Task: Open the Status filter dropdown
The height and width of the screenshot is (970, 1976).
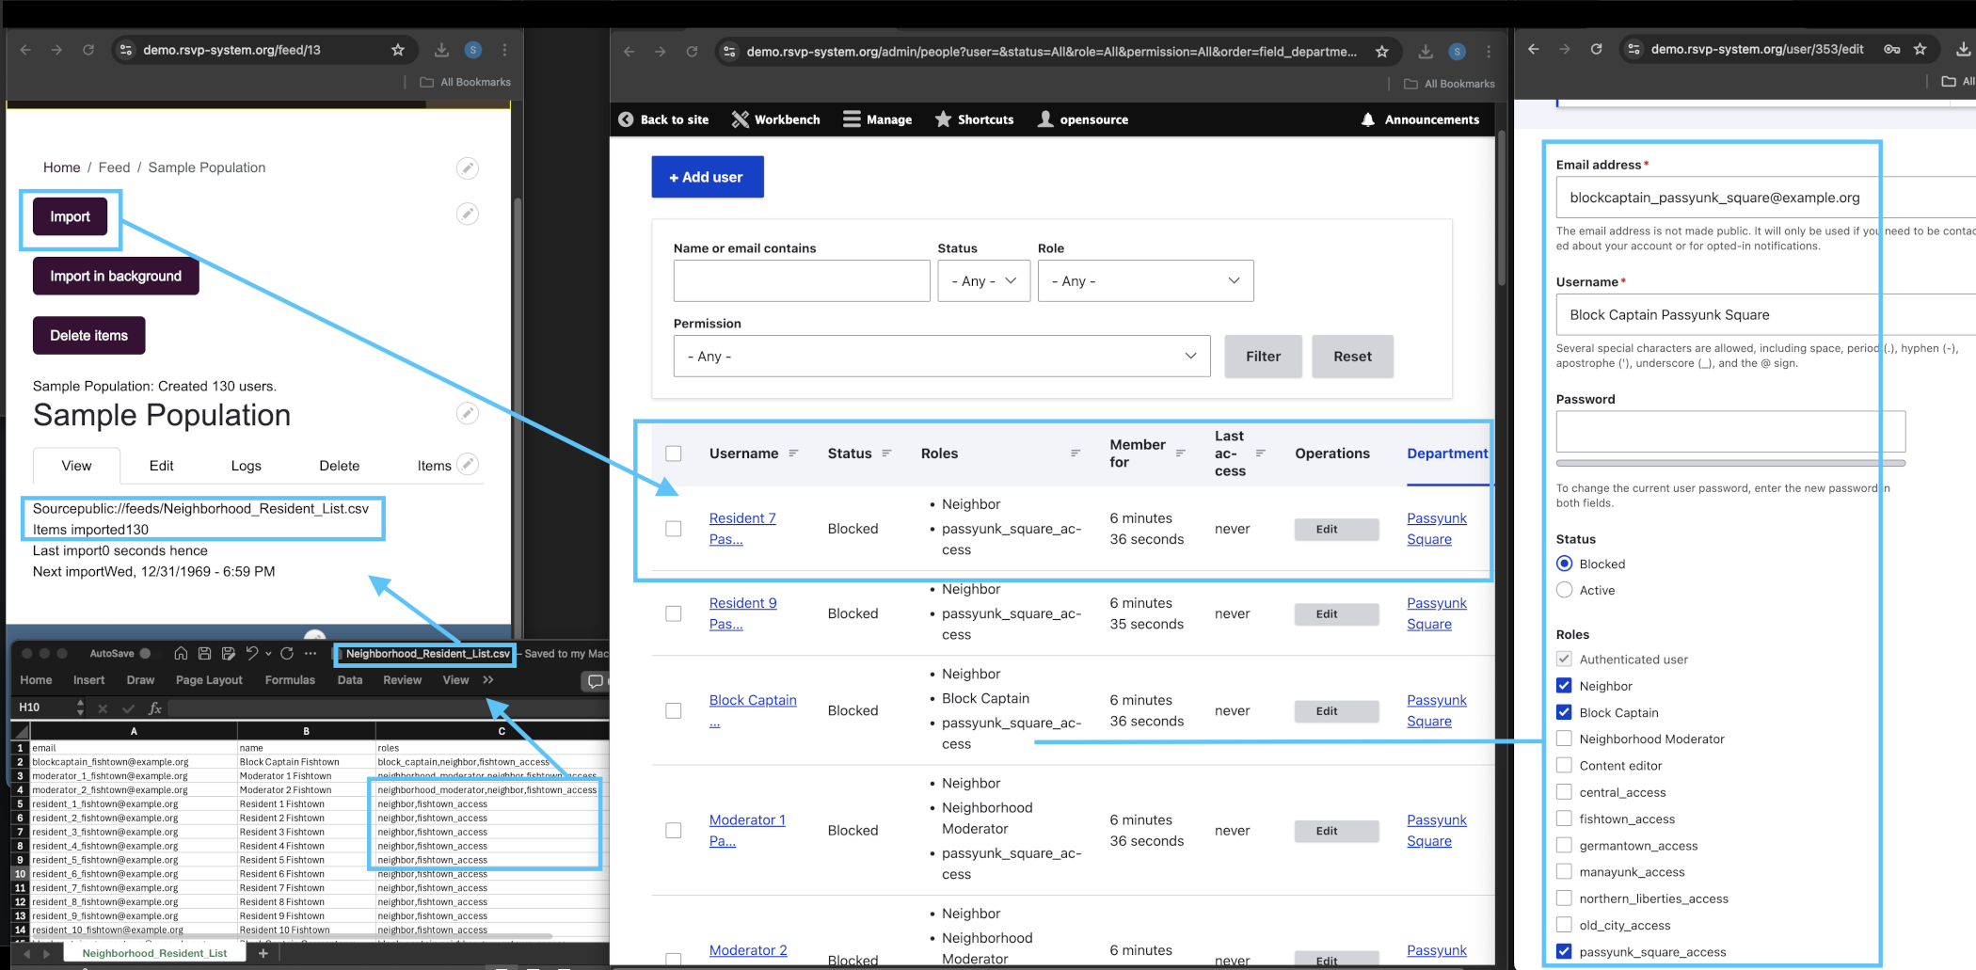Action: click(x=983, y=280)
